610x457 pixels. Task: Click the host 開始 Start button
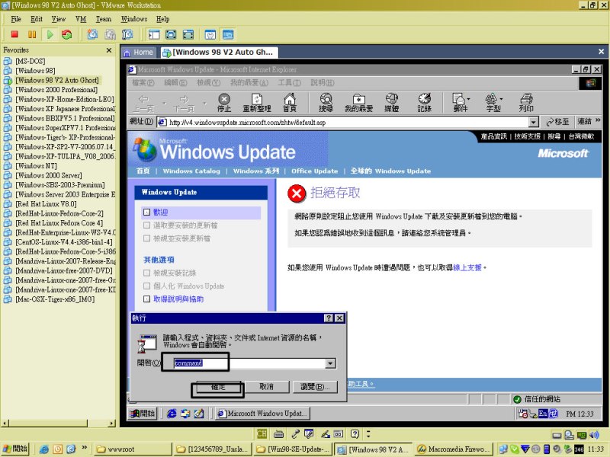15,449
